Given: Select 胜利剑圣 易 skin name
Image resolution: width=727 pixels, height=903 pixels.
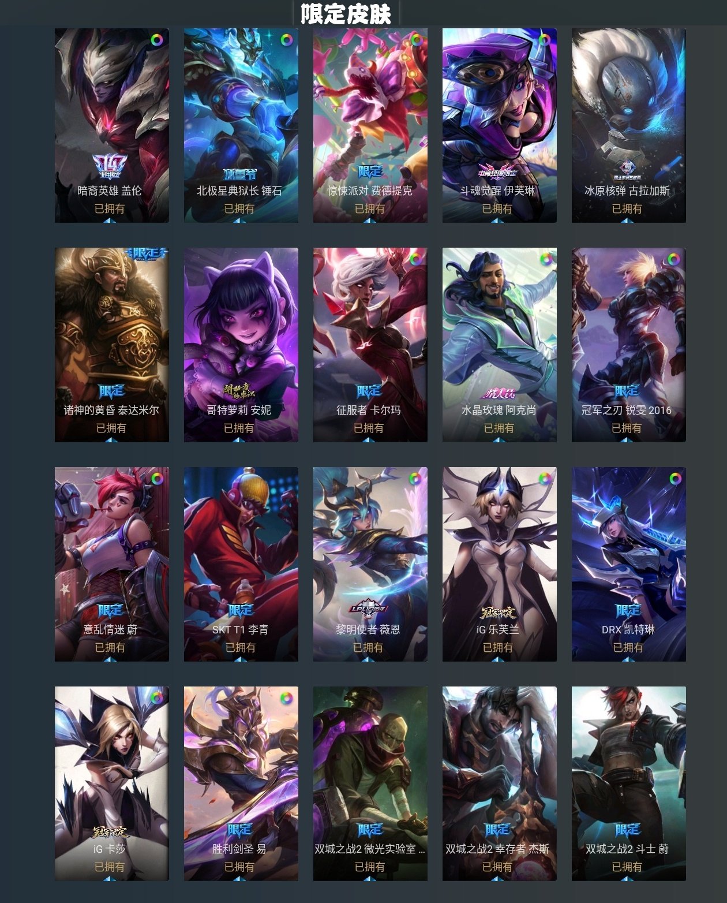Looking at the screenshot, I should 239,849.
